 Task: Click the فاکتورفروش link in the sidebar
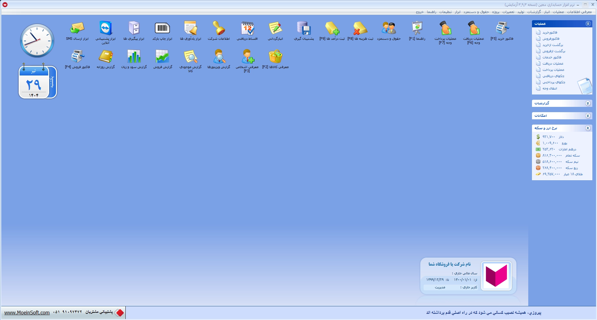tap(551, 39)
